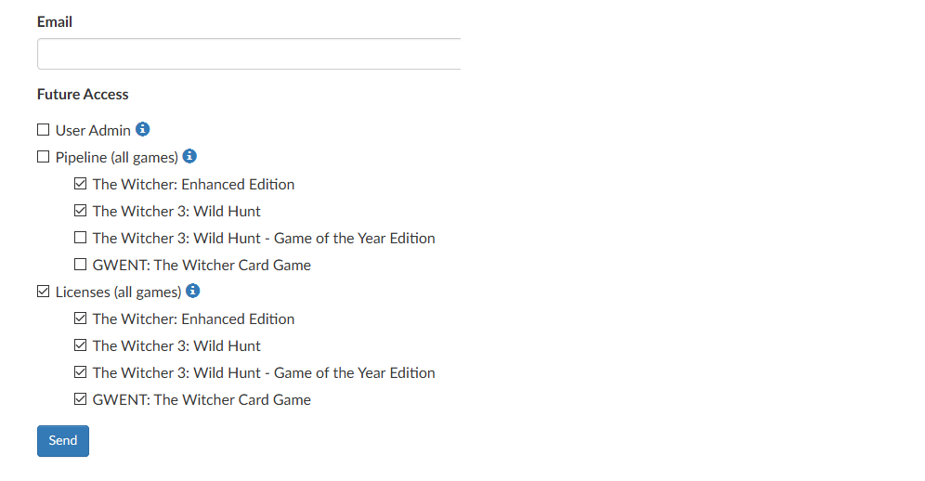Open the Pipeline (all games) info icon
Viewport: 925px width, 481px height.
pyautogui.click(x=189, y=156)
